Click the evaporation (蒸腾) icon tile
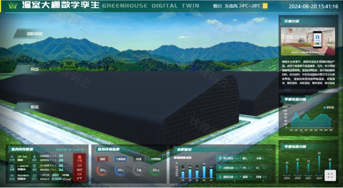This screenshot has width=343, height=188. pos(12,167)
